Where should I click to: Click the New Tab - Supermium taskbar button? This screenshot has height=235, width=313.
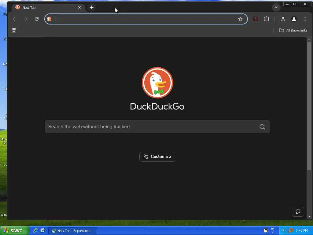pos(73,231)
